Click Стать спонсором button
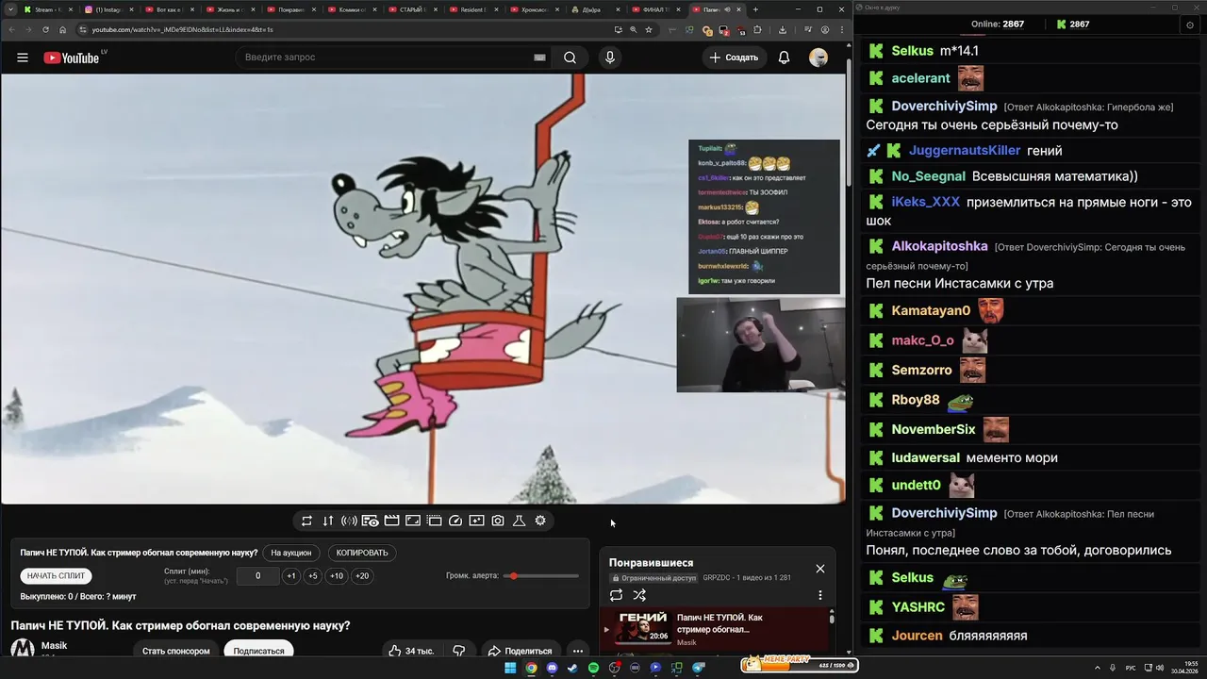Viewport: 1207px width, 679px height. tap(176, 651)
